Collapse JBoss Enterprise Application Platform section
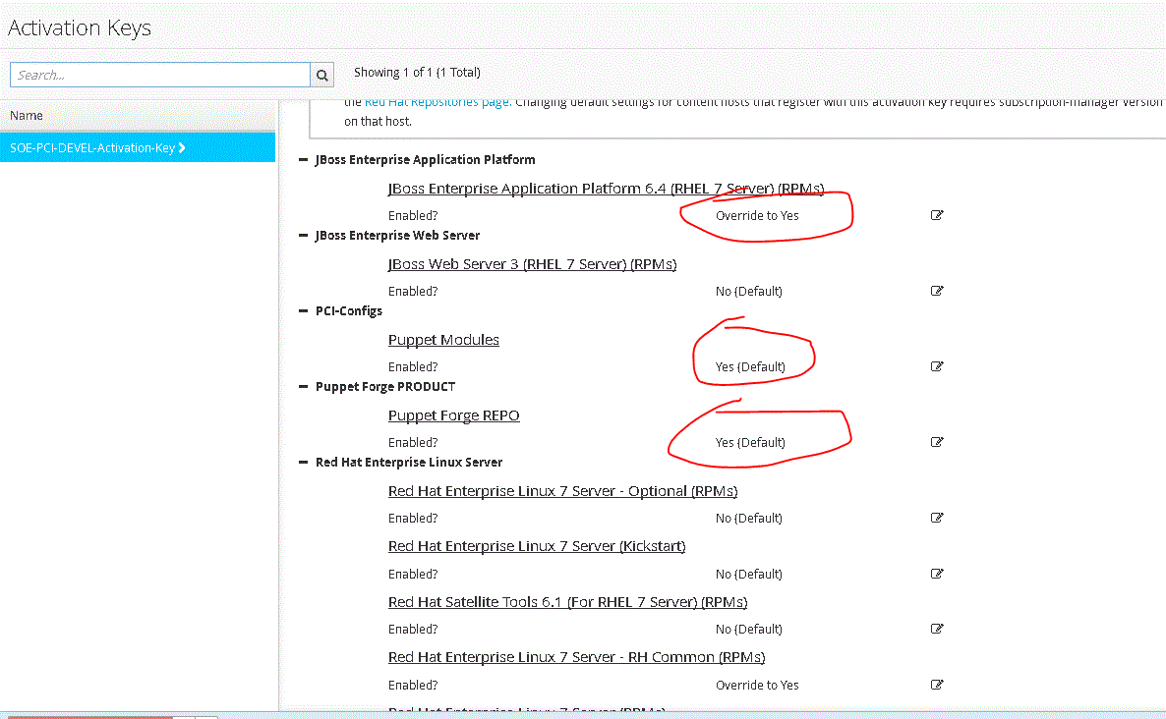The height and width of the screenshot is (719, 1166). point(304,160)
